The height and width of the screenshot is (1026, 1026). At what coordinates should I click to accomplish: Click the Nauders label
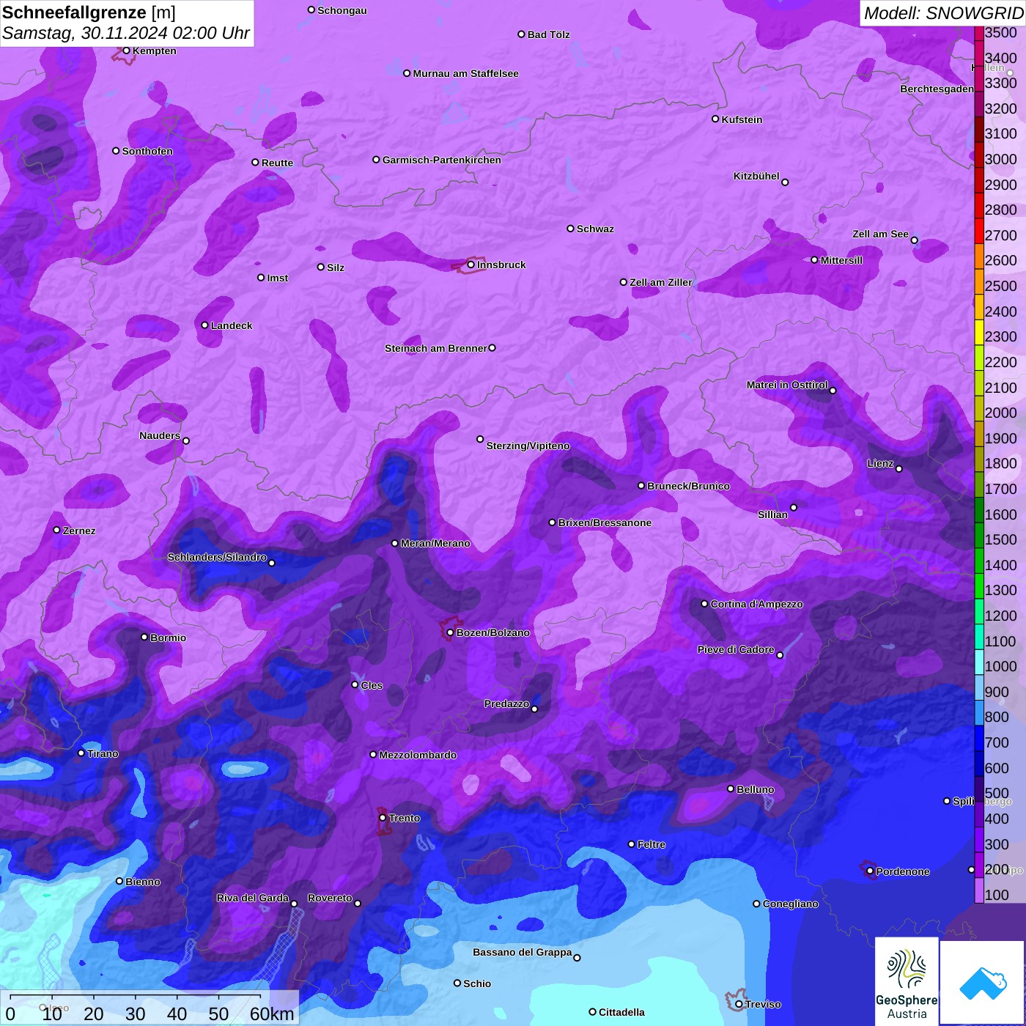(x=160, y=435)
